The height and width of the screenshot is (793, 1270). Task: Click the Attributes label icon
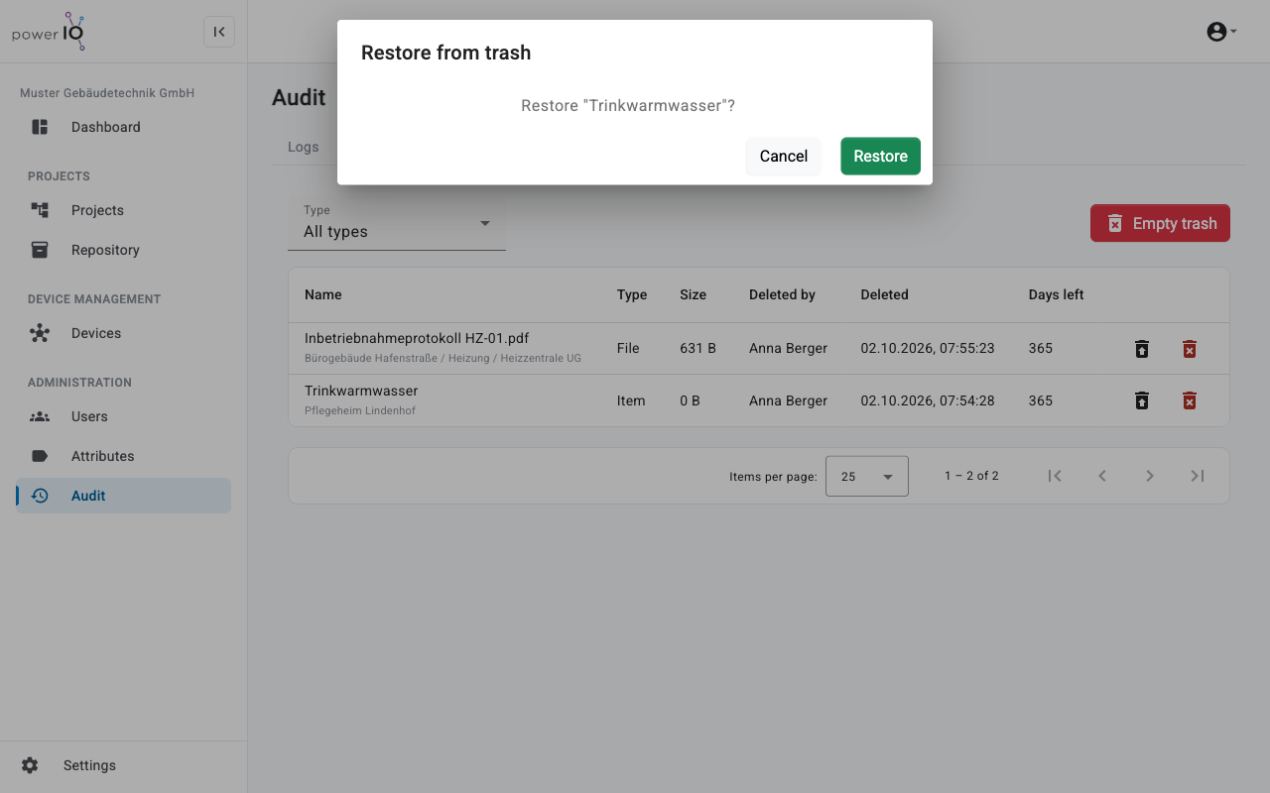click(40, 456)
